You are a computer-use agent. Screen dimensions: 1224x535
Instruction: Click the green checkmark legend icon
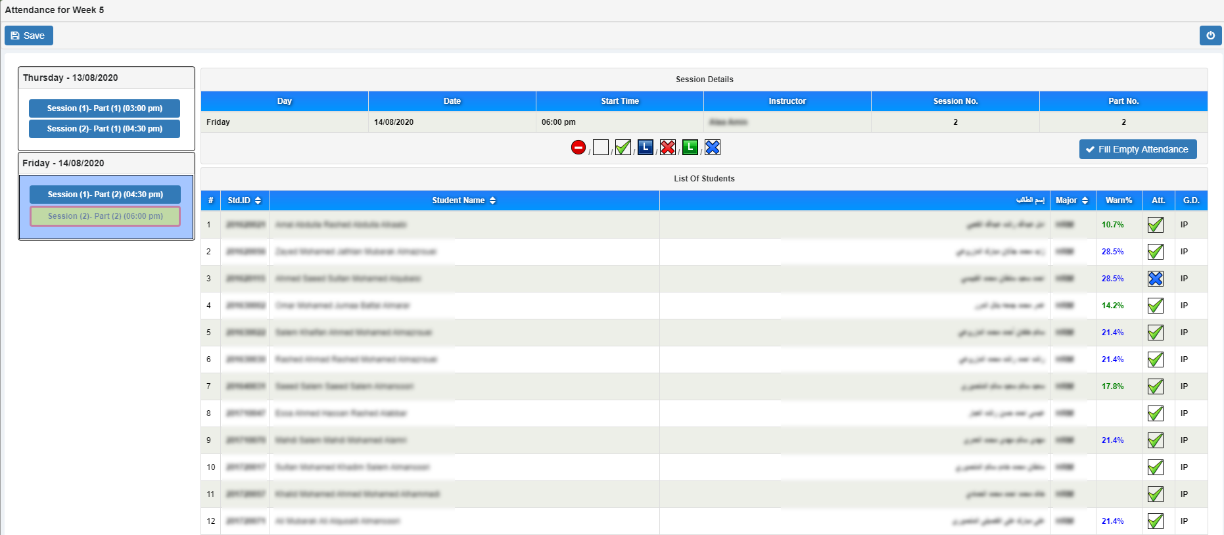[x=623, y=147]
